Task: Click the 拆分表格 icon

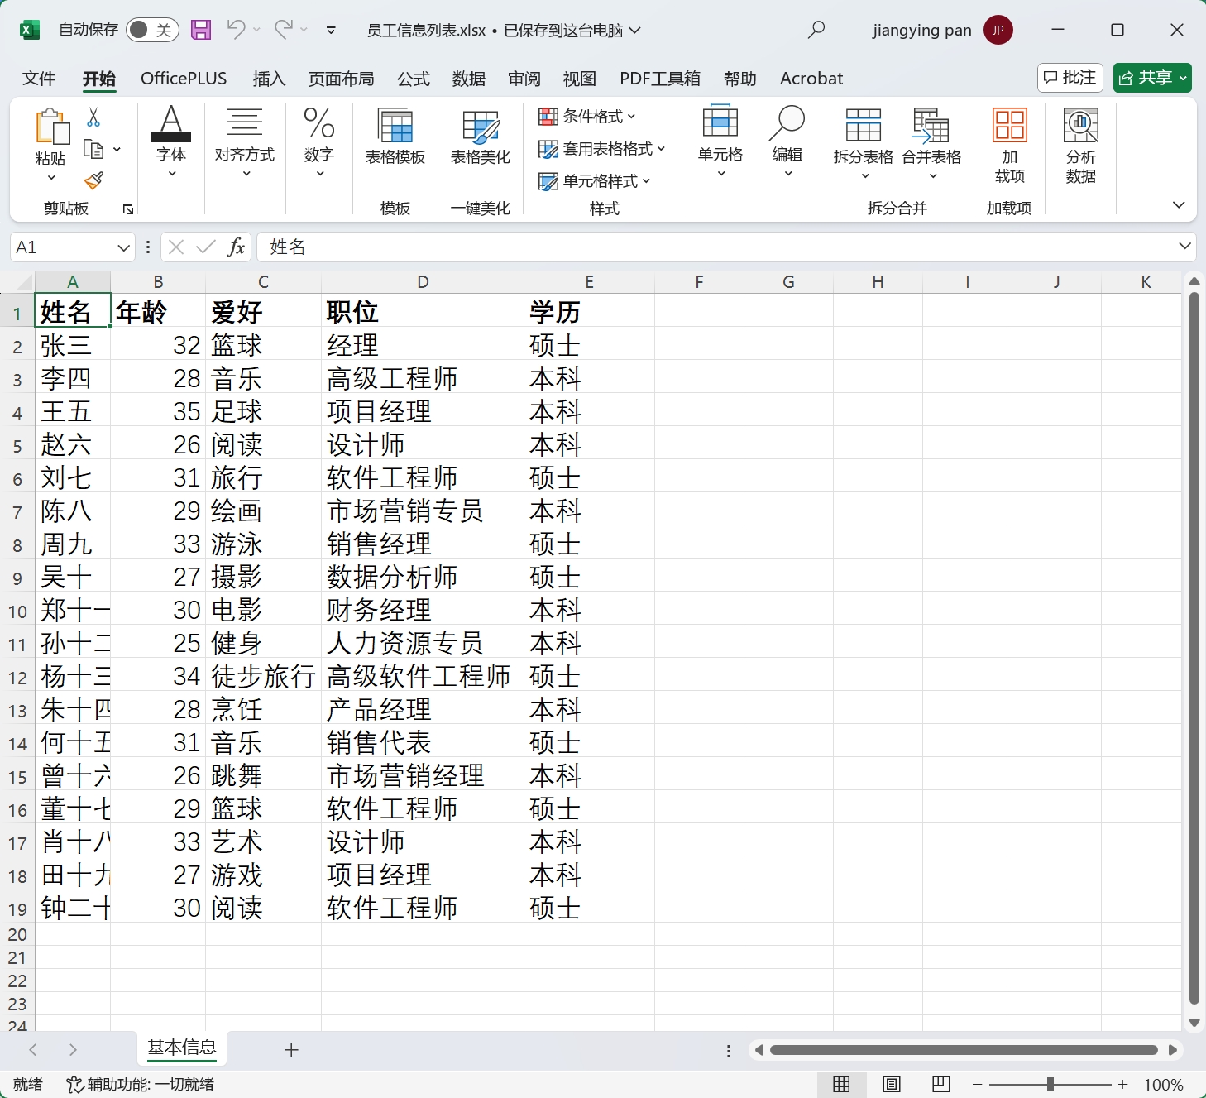Action: point(863,141)
